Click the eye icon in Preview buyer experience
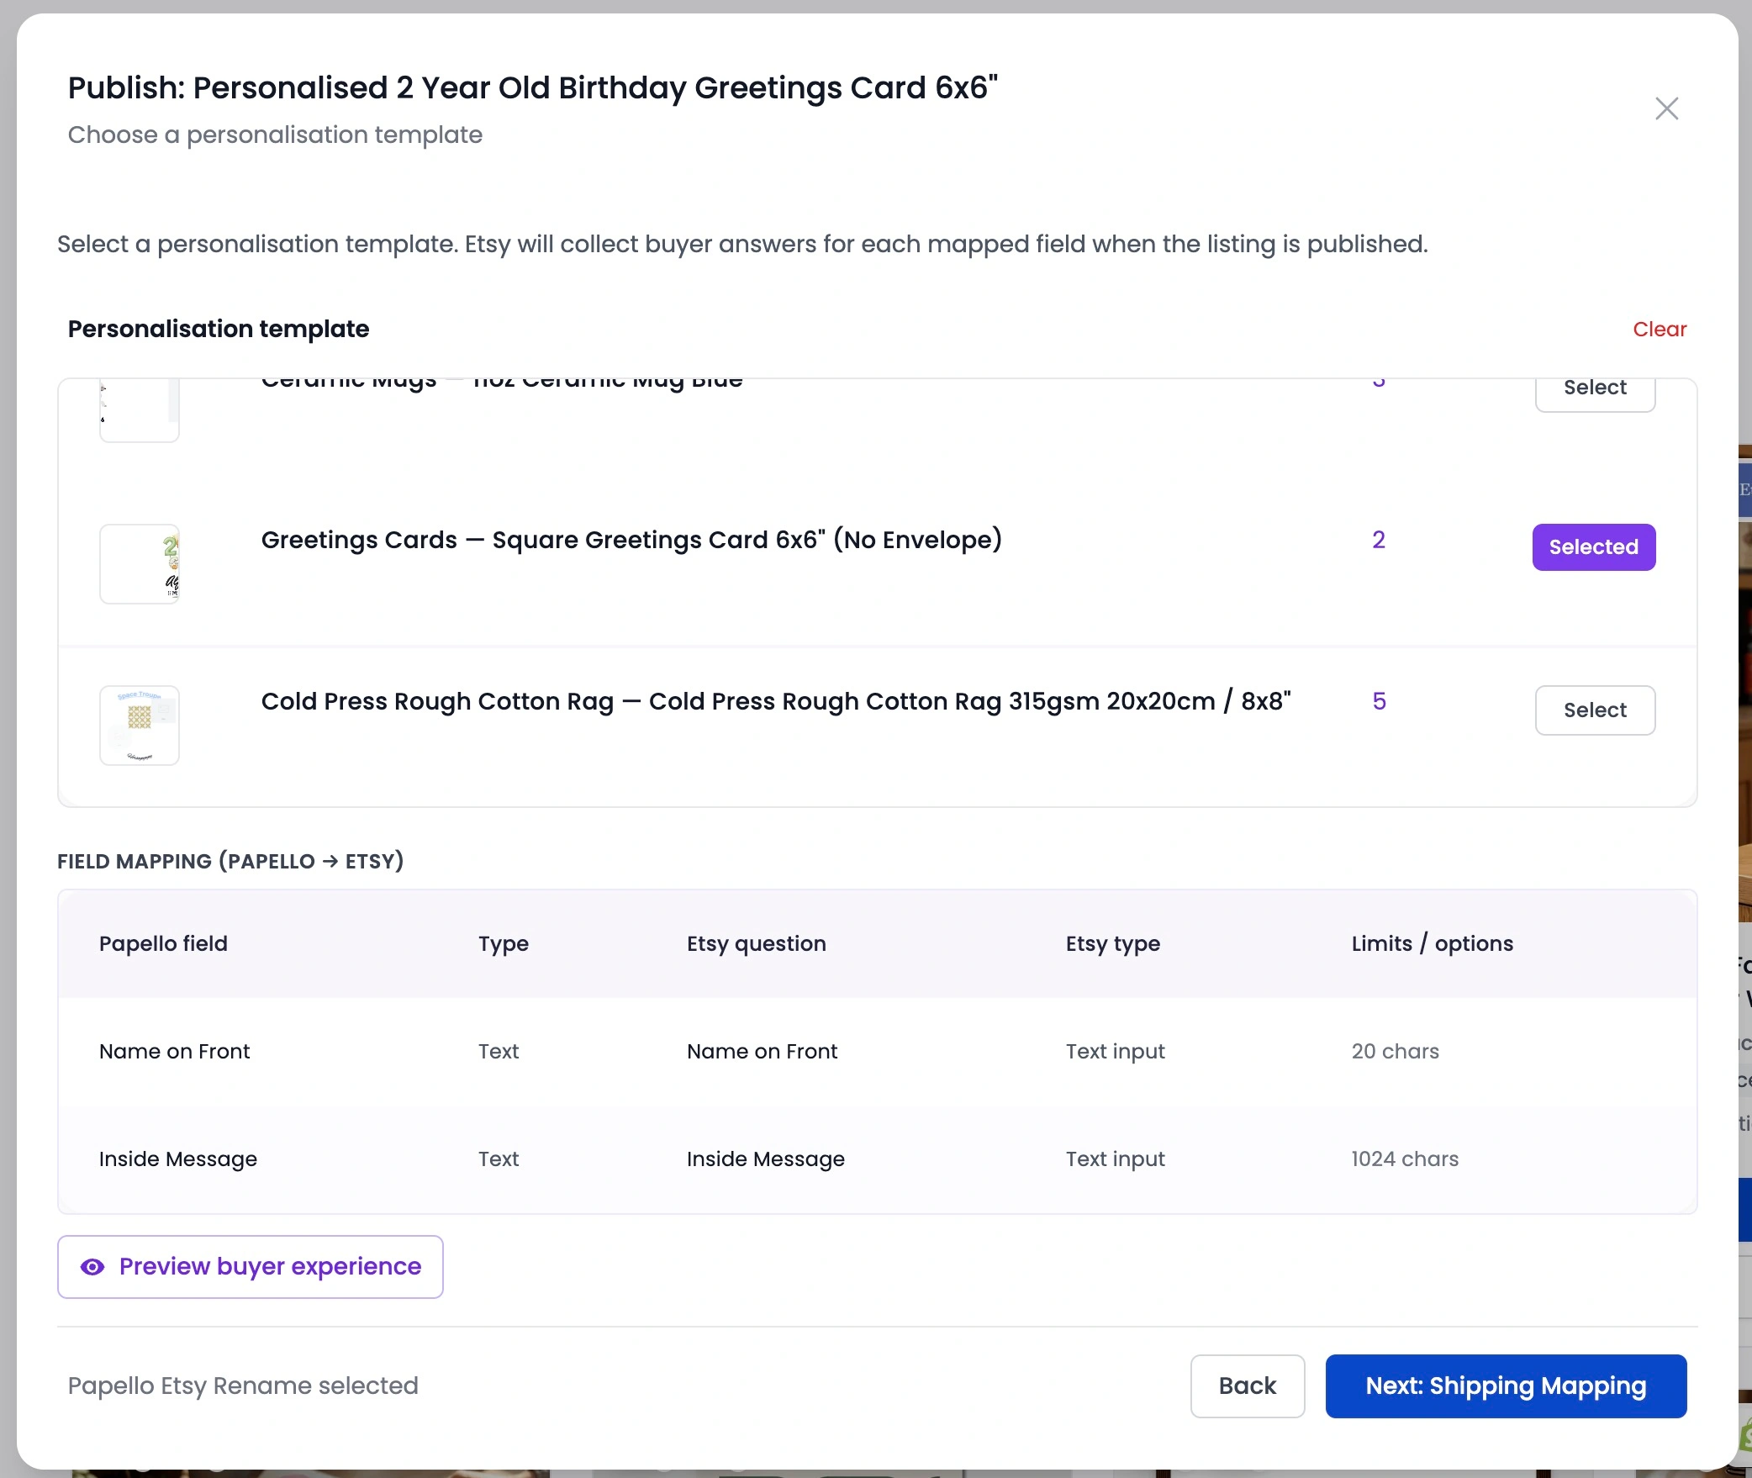The height and width of the screenshot is (1478, 1752). click(92, 1267)
